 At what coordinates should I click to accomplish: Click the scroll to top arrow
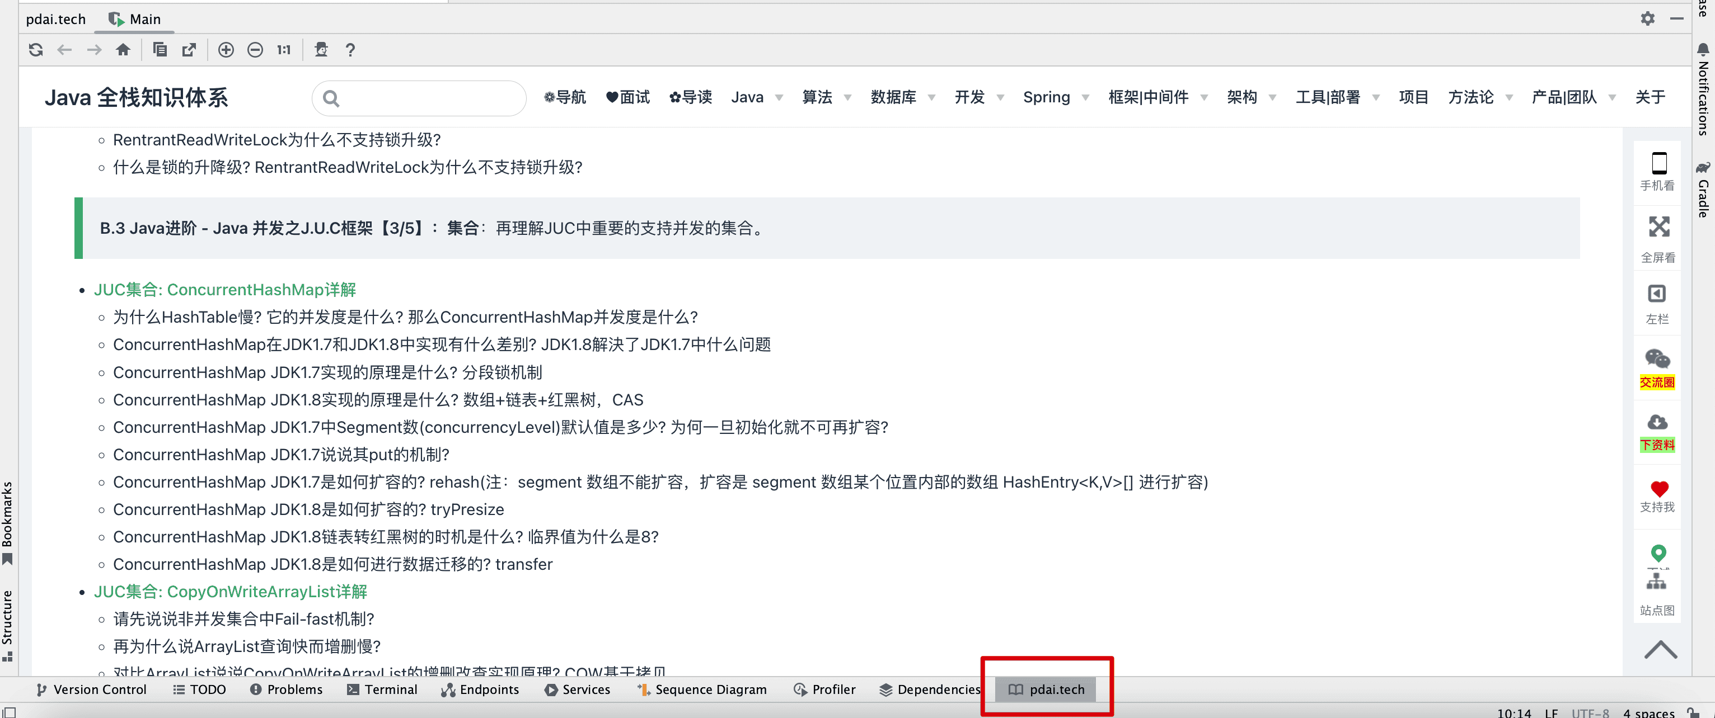point(1660,649)
